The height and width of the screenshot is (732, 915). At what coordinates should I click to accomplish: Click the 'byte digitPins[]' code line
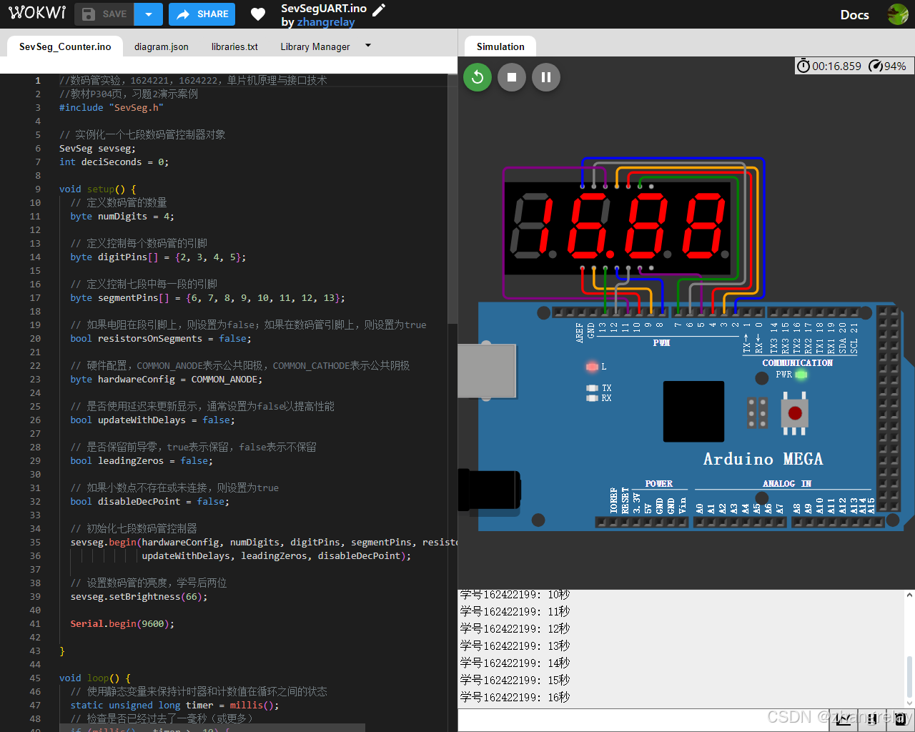pyautogui.click(x=158, y=257)
